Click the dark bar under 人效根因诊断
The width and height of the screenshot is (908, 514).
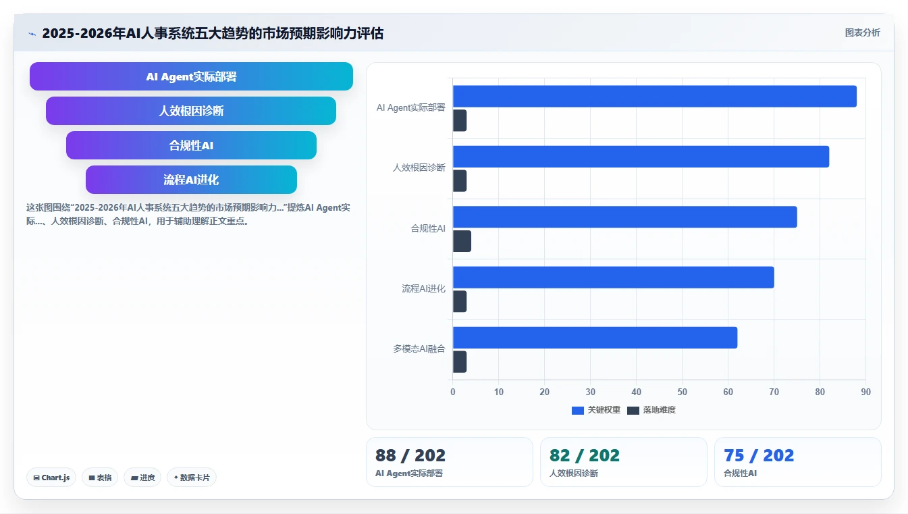pyautogui.click(x=460, y=181)
